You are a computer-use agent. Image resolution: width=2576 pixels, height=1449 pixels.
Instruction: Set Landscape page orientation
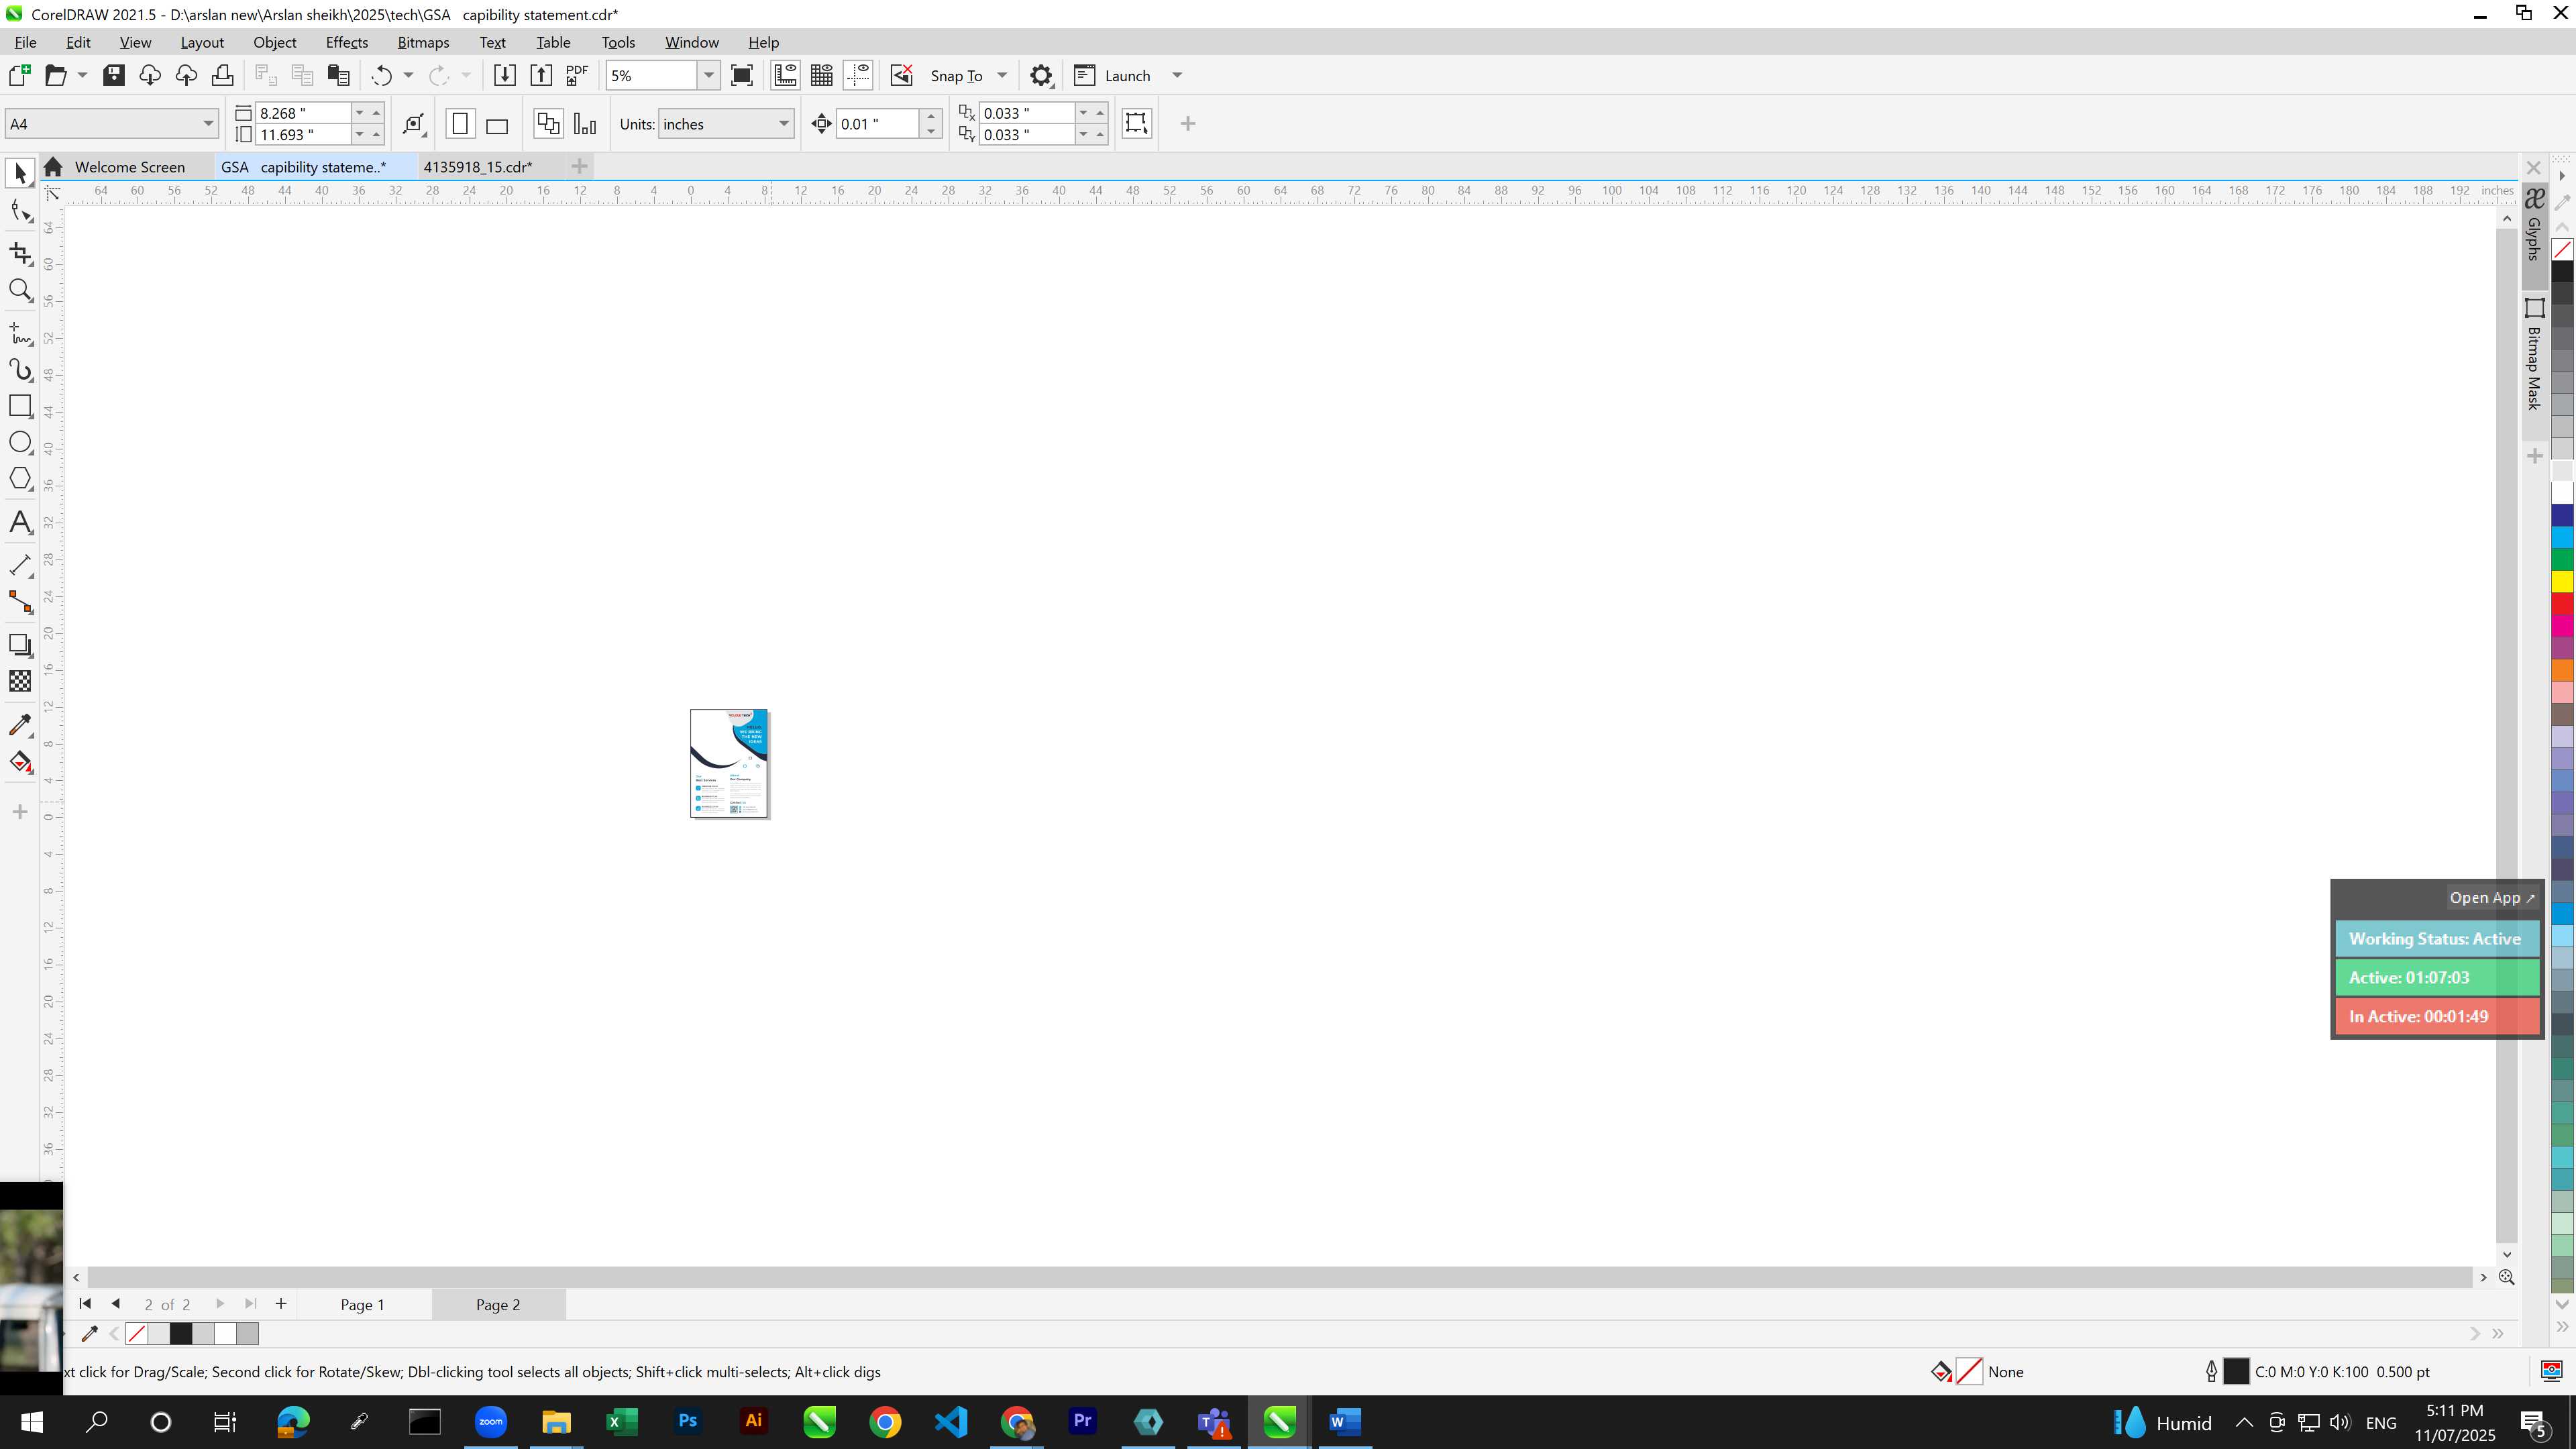click(497, 125)
